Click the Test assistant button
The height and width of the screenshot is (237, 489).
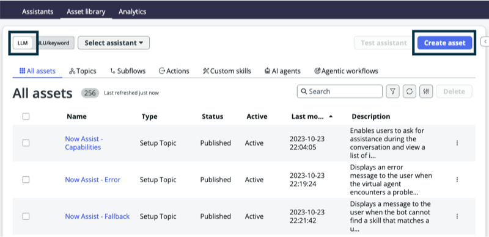pos(384,43)
